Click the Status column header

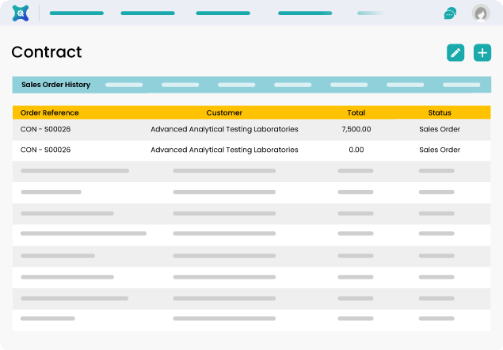440,112
